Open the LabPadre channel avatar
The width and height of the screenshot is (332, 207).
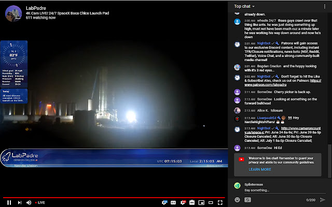tap(13, 13)
